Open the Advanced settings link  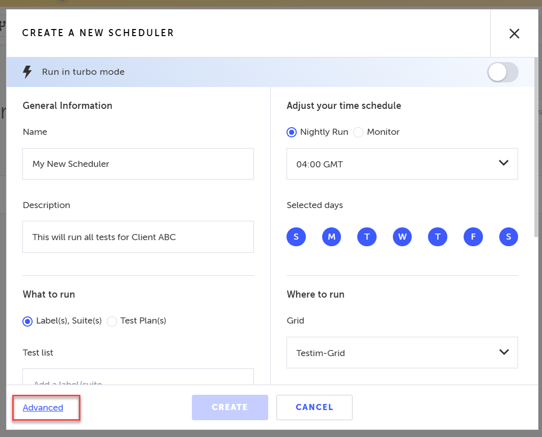point(43,407)
